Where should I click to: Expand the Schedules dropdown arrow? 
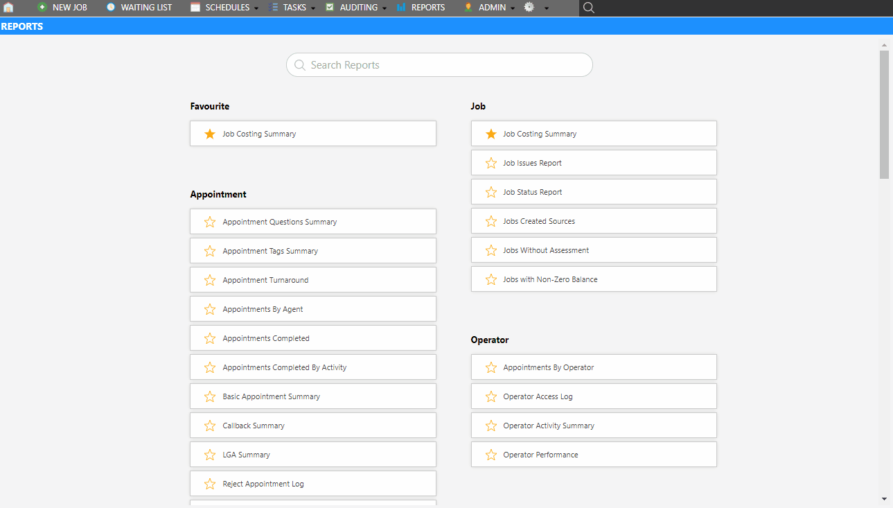(256, 8)
